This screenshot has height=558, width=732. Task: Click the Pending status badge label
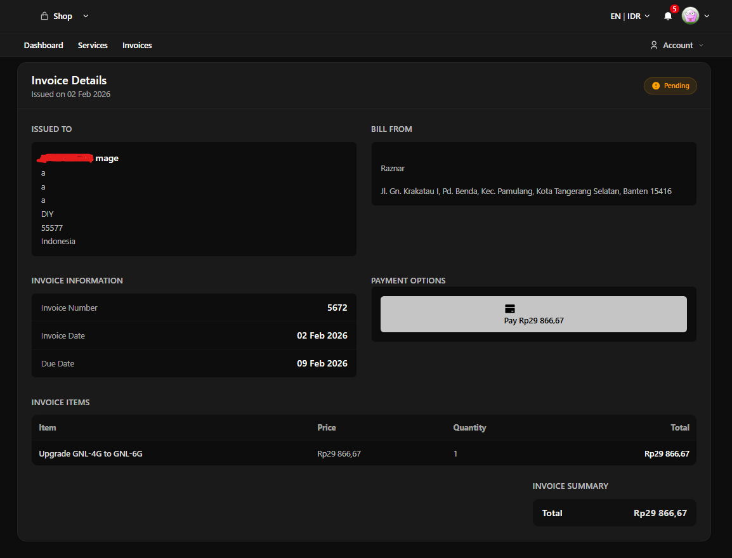click(676, 86)
